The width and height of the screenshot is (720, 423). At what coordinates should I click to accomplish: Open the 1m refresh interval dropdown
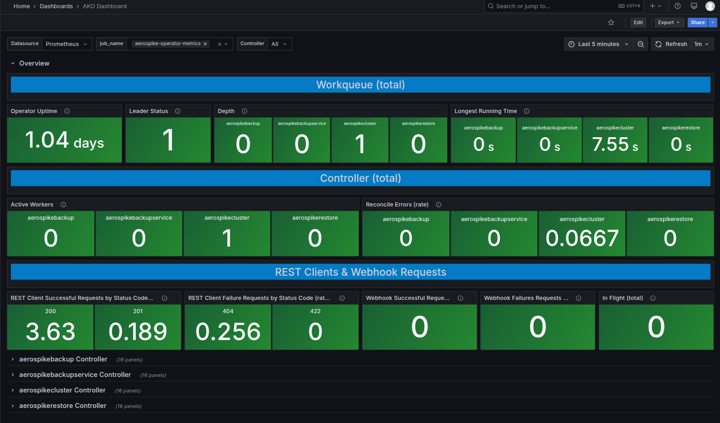click(x=701, y=44)
